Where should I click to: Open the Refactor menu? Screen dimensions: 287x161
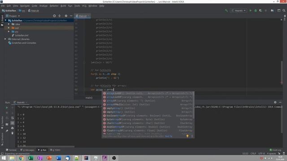pos(54,6)
